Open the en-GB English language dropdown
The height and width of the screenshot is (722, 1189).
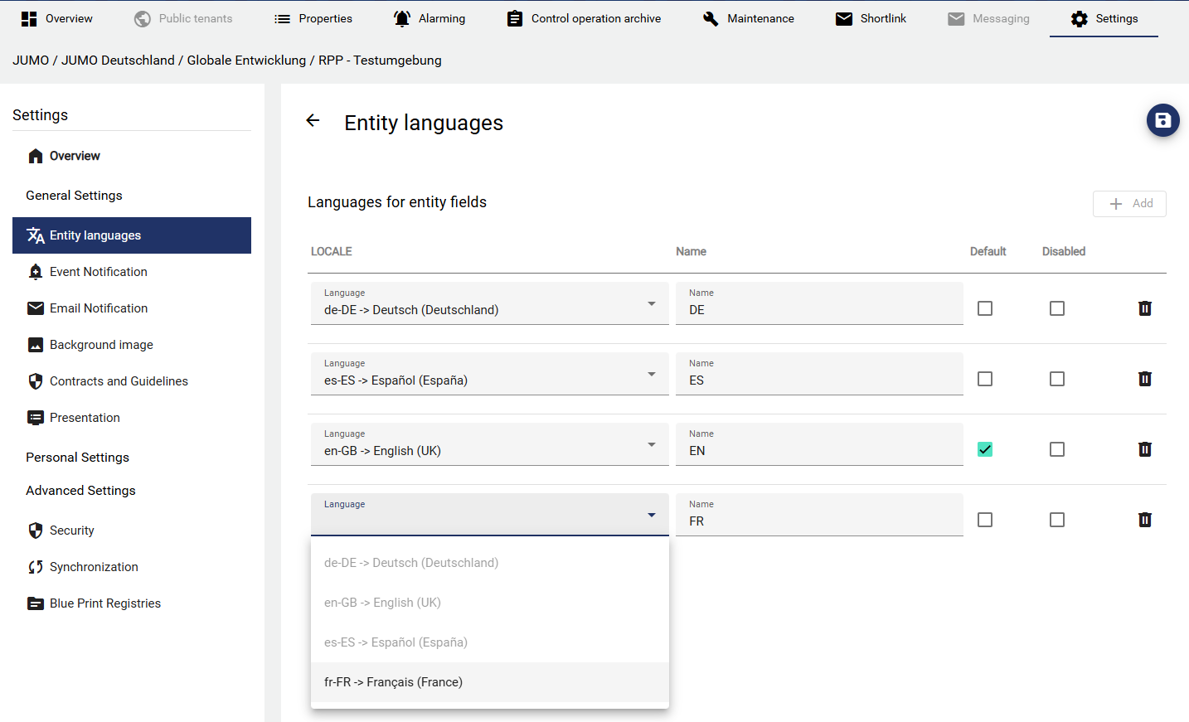click(x=489, y=445)
